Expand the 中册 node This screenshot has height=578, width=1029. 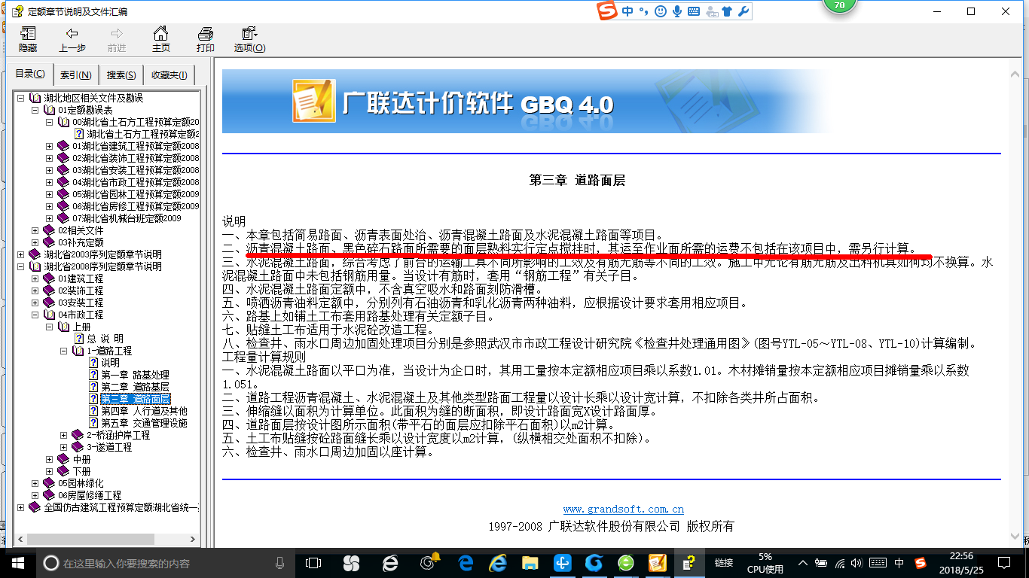coord(50,459)
